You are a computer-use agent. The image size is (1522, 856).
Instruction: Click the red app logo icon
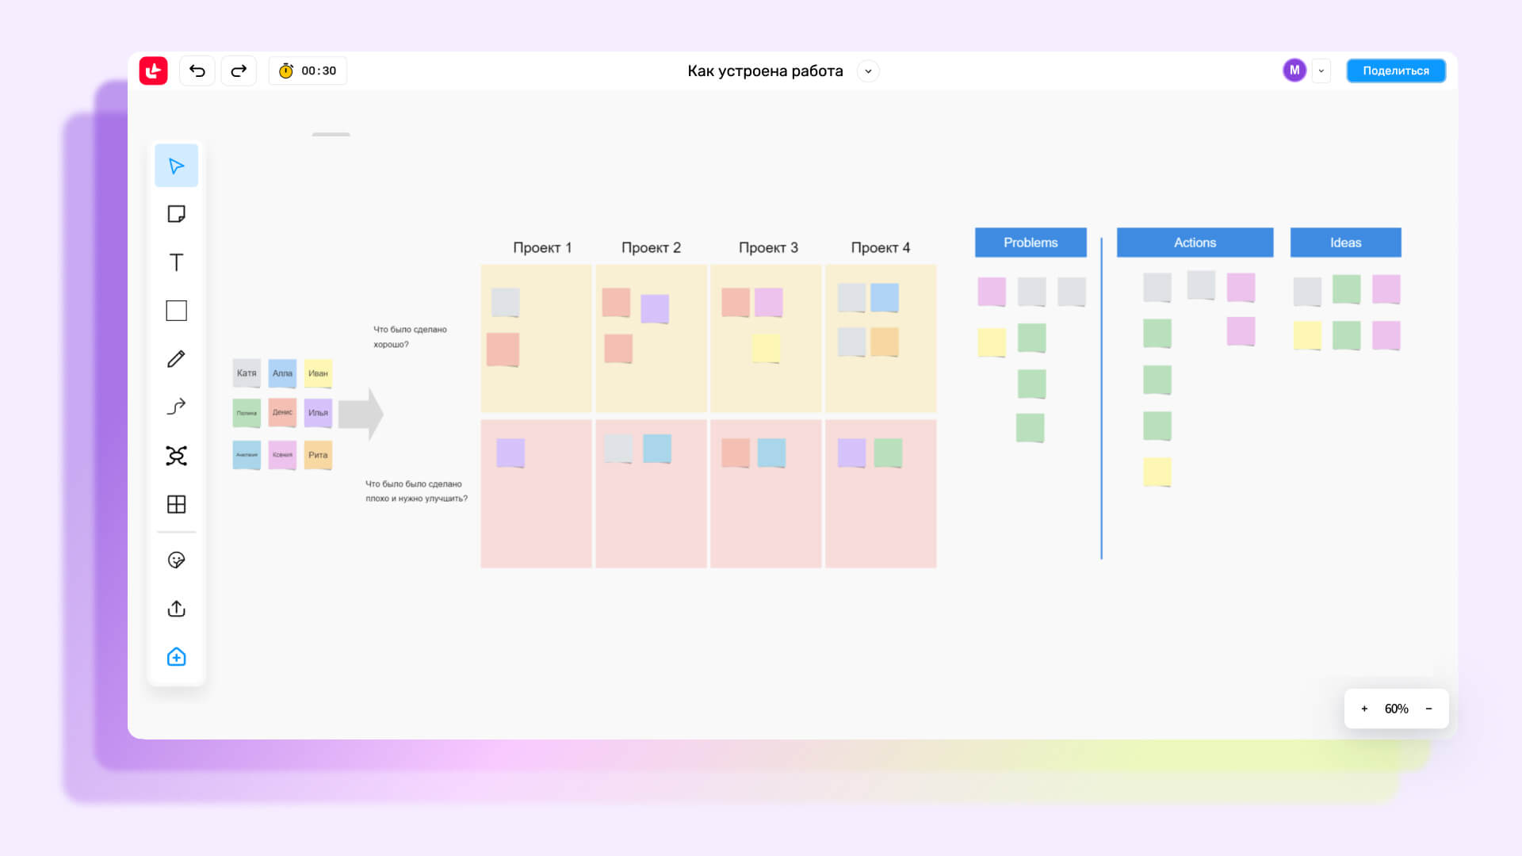pyautogui.click(x=153, y=71)
